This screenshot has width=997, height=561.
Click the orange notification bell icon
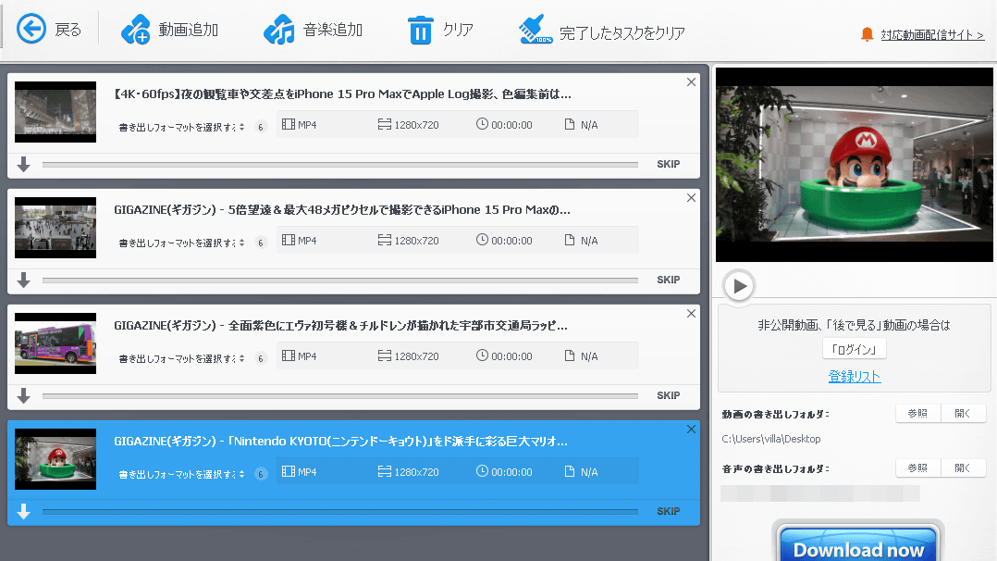867,34
